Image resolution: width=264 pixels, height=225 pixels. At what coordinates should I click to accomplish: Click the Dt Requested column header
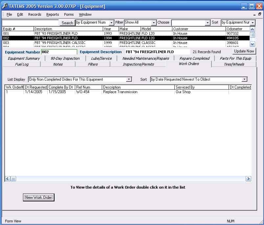tap(36, 87)
